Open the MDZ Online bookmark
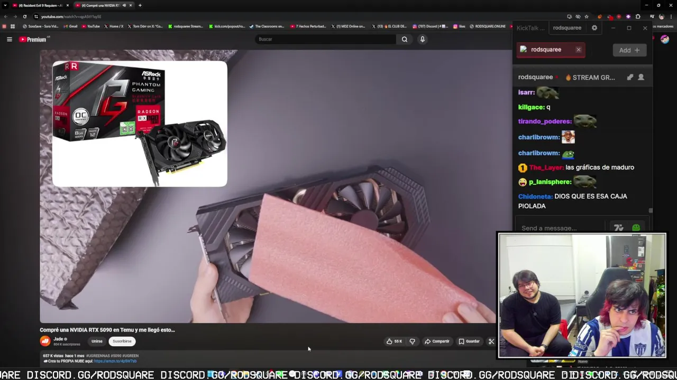Image resolution: width=677 pixels, height=380 pixels. pos(349,26)
